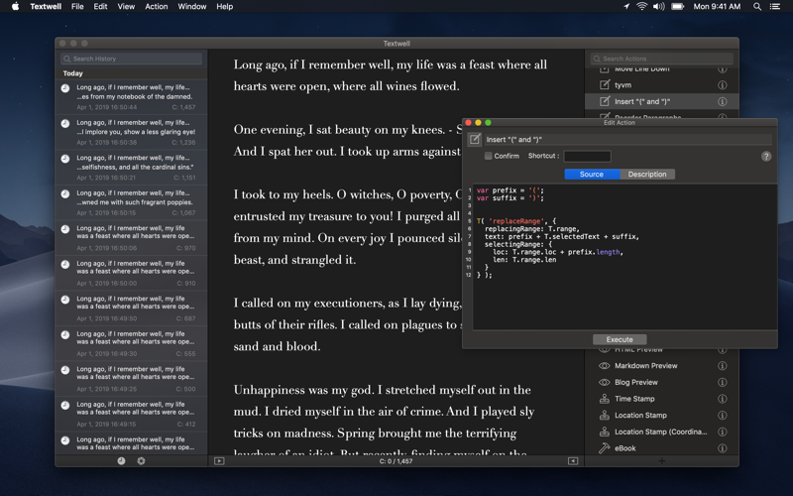Open info for the eBook action
This screenshot has width=793, height=496.
(723, 448)
